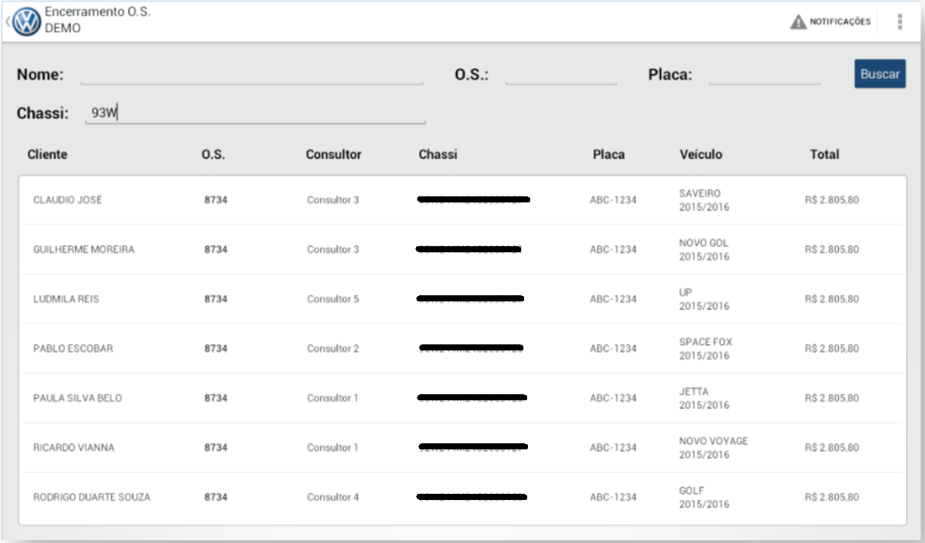The height and width of the screenshot is (543, 925).
Task: Open the NOTIFICAÇÕES label
Action: point(840,22)
